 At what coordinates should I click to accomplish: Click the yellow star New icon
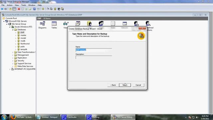click(x=43, y=9)
